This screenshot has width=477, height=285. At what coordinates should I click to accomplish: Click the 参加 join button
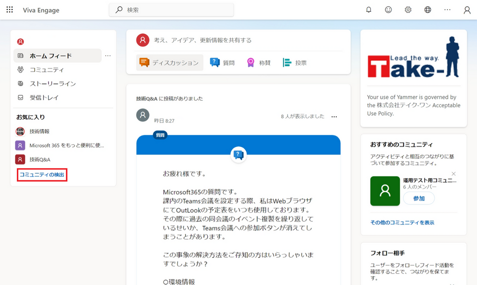pos(419,199)
